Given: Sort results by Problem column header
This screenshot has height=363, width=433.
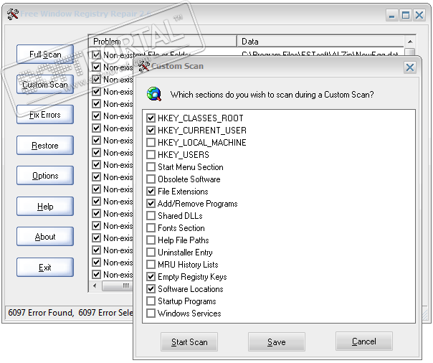Looking at the screenshot, I should point(163,41).
